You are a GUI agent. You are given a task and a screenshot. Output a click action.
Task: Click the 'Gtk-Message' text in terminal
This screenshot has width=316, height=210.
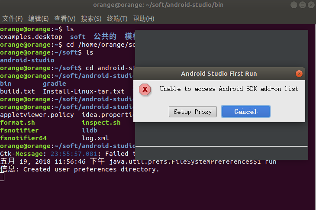(x=21, y=154)
